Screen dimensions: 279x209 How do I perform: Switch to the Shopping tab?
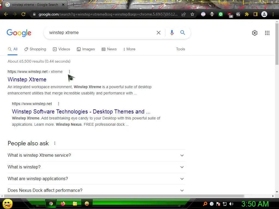click(35, 49)
